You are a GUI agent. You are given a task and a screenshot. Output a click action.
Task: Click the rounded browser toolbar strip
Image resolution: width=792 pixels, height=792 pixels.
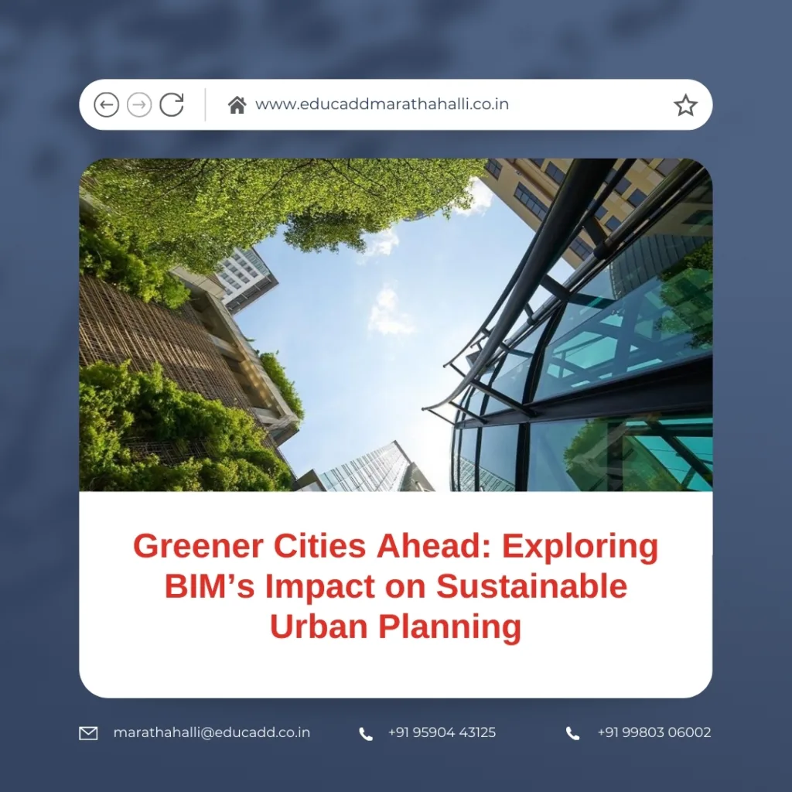[x=395, y=104]
